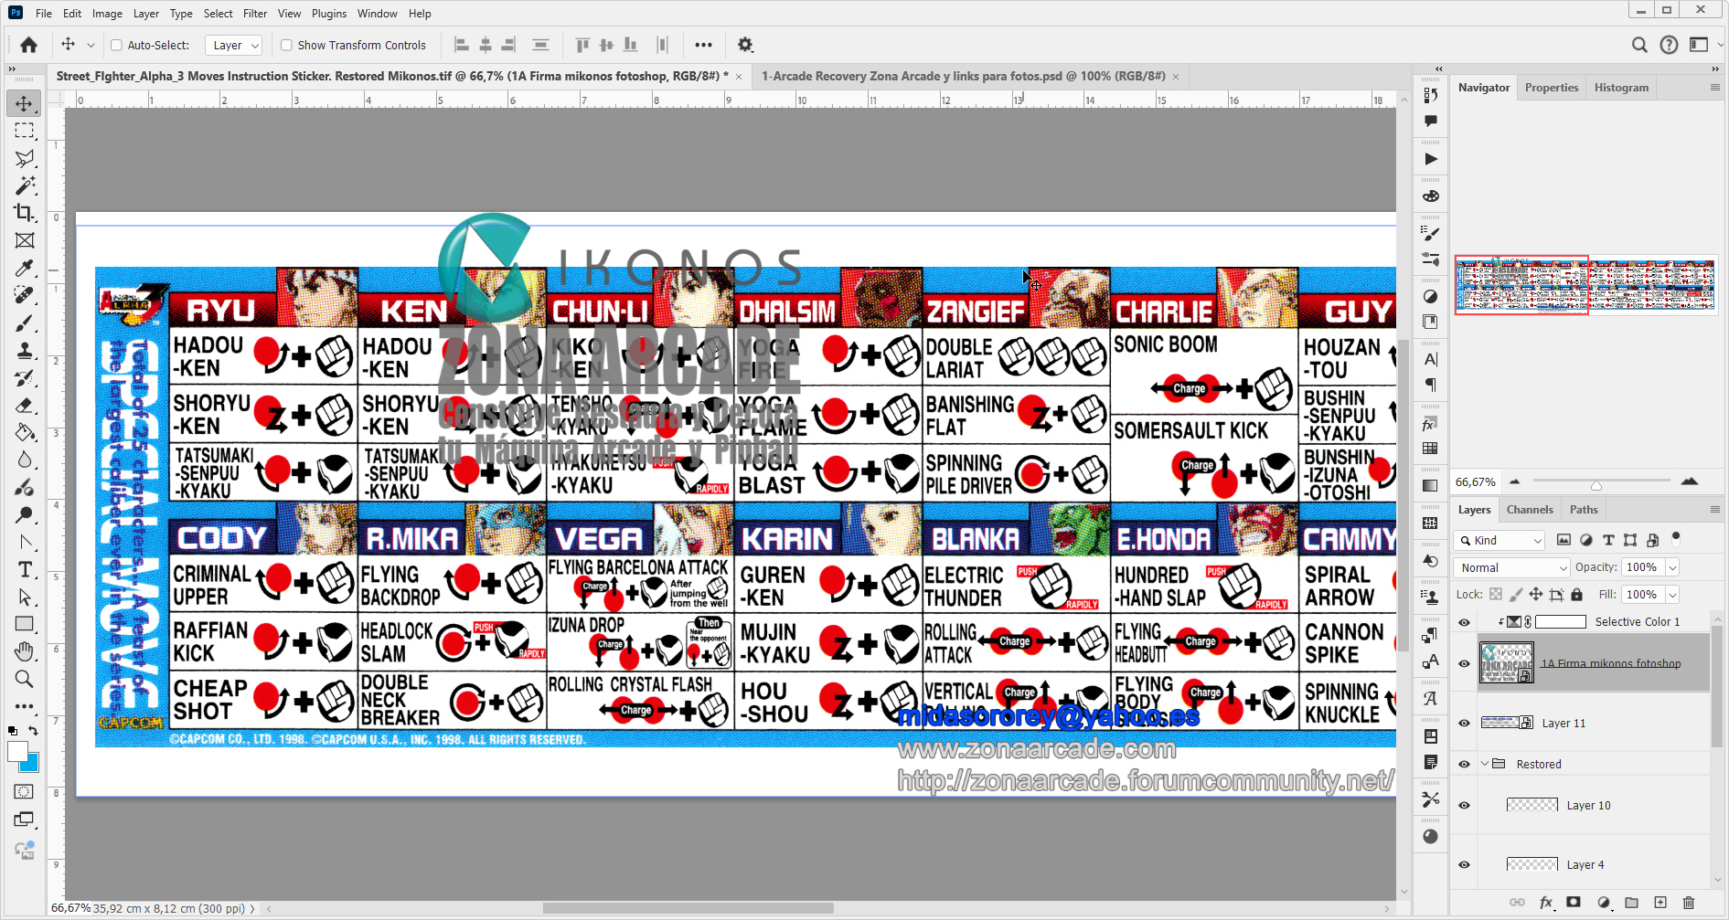Open the Filter menu
The image size is (1729, 920).
(255, 14)
